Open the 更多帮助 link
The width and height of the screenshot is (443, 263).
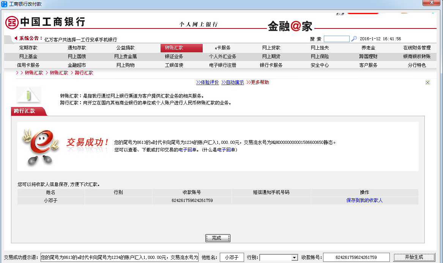pyautogui.click(x=258, y=82)
